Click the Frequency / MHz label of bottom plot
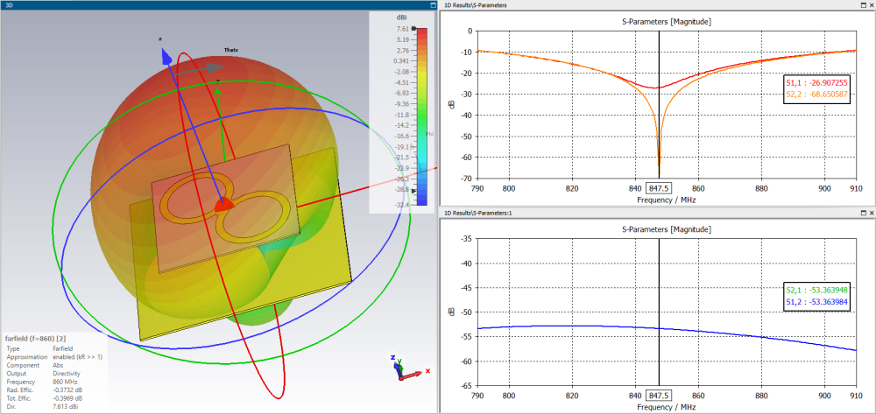Image resolution: width=876 pixels, height=414 pixels. (668, 407)
